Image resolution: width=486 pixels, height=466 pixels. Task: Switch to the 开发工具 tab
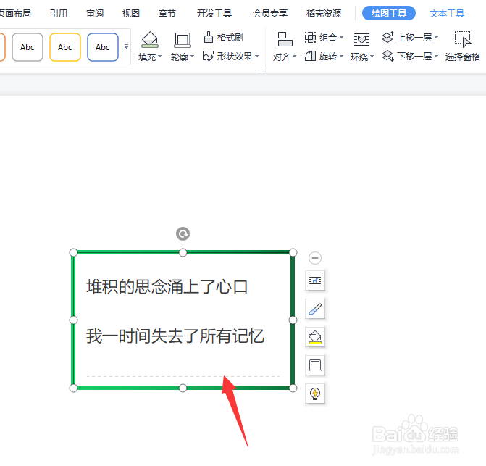pos(214,13)
